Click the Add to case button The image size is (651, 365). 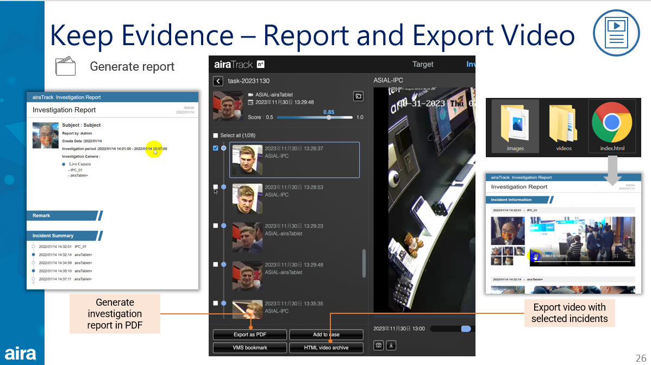point(327,335)
